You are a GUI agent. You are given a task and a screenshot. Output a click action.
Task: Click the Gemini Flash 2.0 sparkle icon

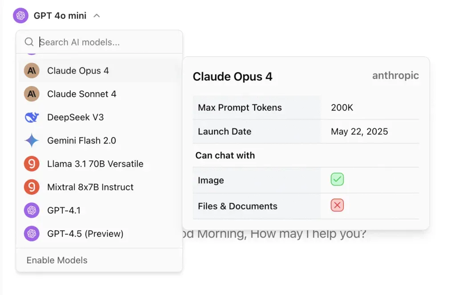32,140
